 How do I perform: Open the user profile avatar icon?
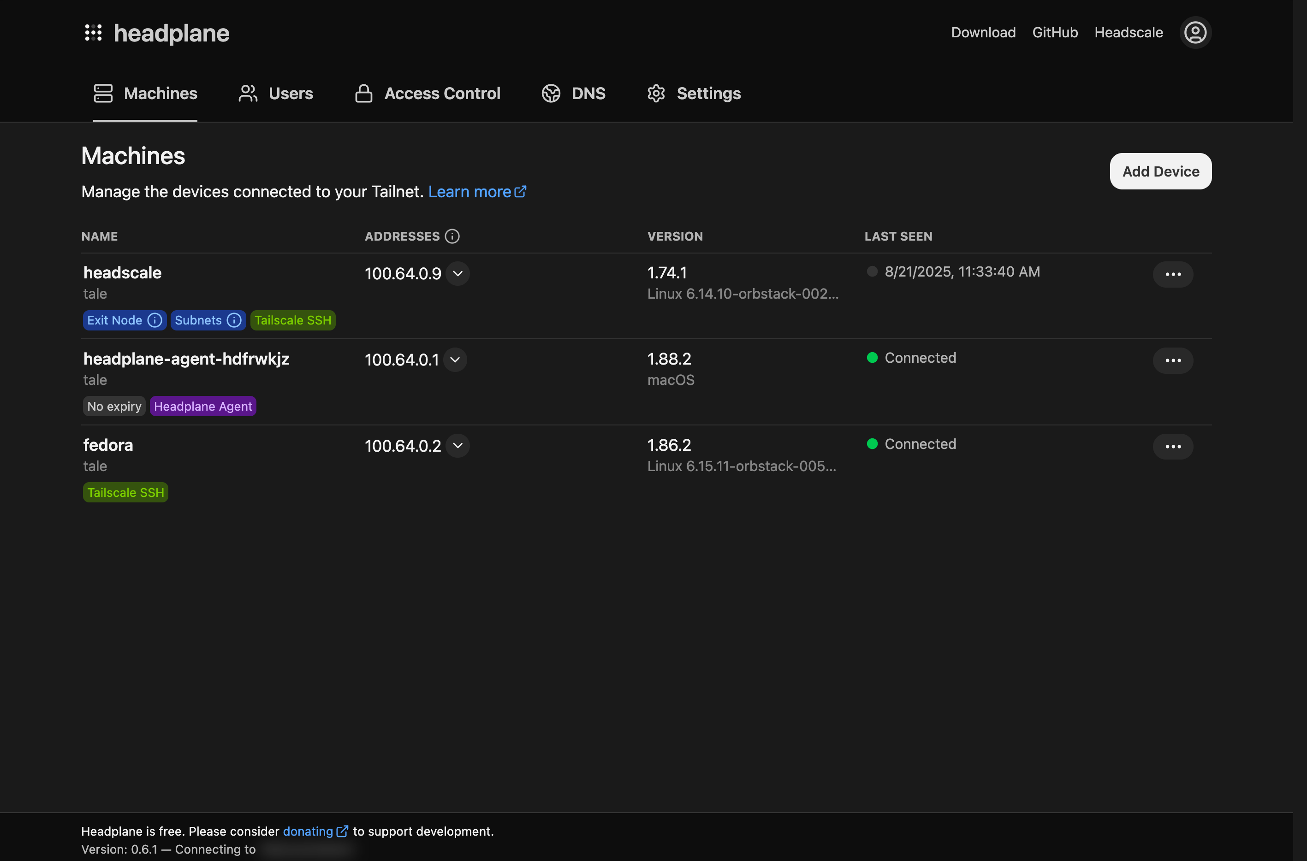pos(1195,33)
